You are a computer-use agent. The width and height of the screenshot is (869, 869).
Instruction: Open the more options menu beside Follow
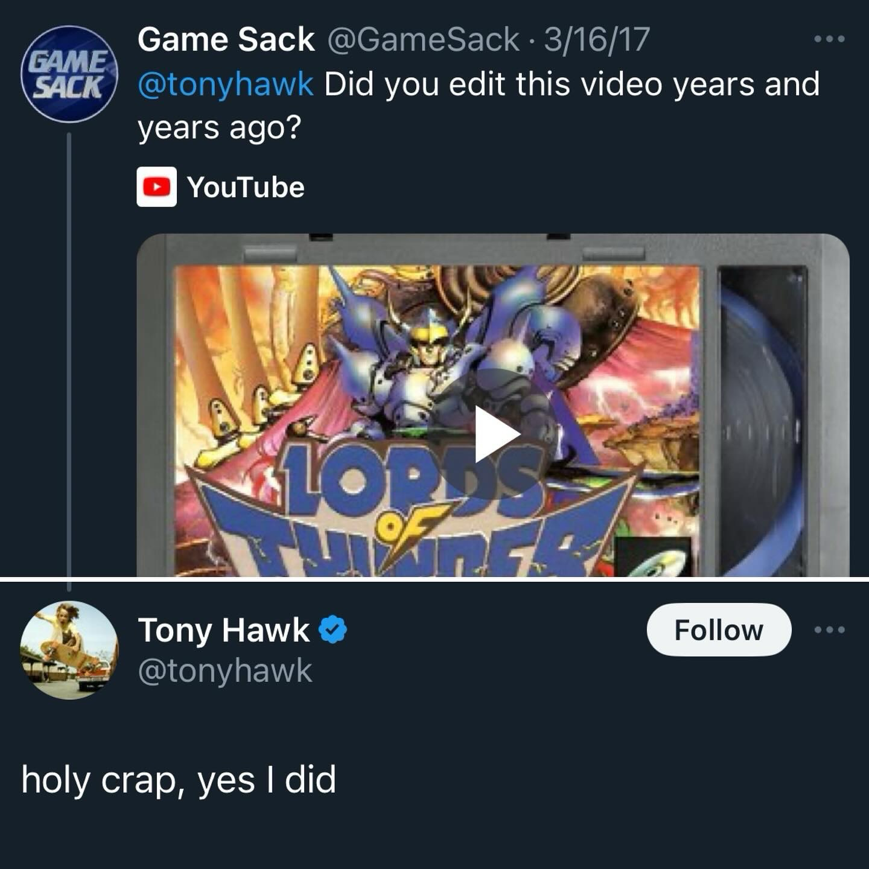(x=829, y=630)
